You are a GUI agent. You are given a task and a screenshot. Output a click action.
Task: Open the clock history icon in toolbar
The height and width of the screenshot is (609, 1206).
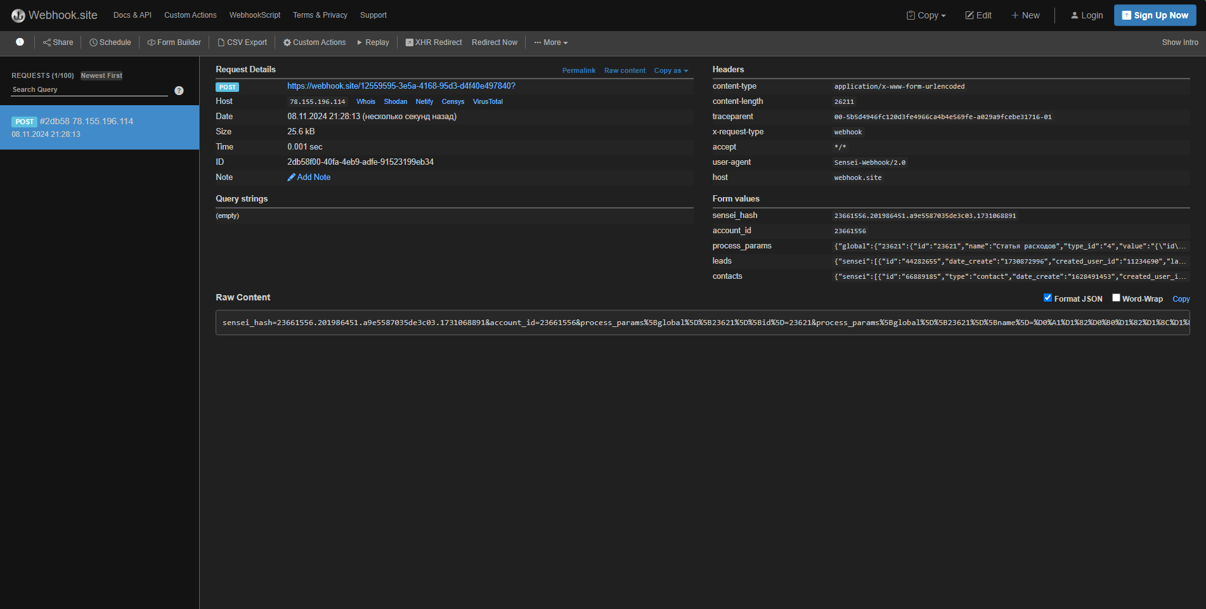[x=20, y=42]
